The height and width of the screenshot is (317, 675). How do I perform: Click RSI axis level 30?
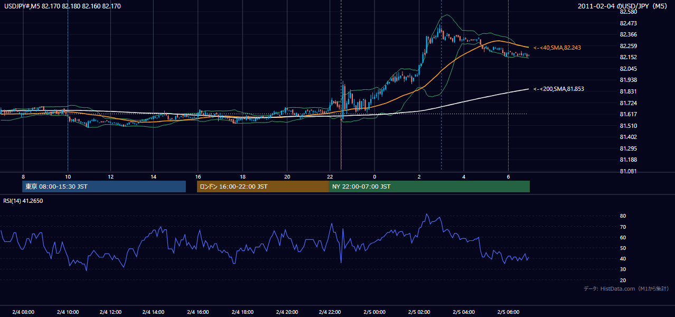point(623,269)
